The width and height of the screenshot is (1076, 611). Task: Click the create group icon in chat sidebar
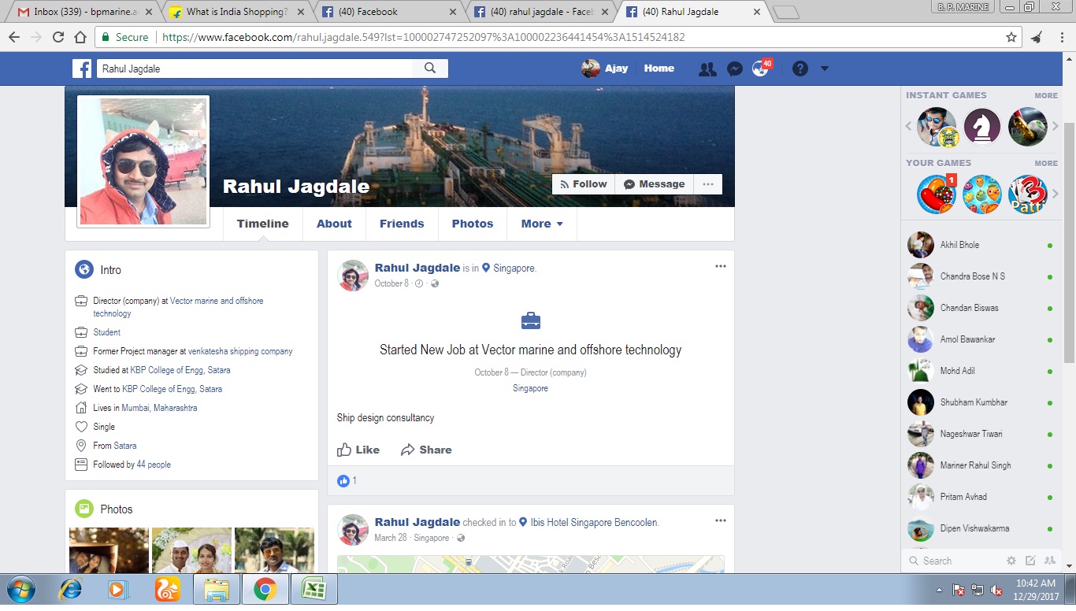(x=1049, y=561)
